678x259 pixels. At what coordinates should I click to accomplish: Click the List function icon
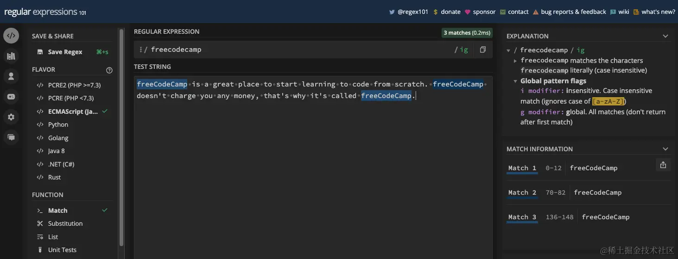coord(40,237)
